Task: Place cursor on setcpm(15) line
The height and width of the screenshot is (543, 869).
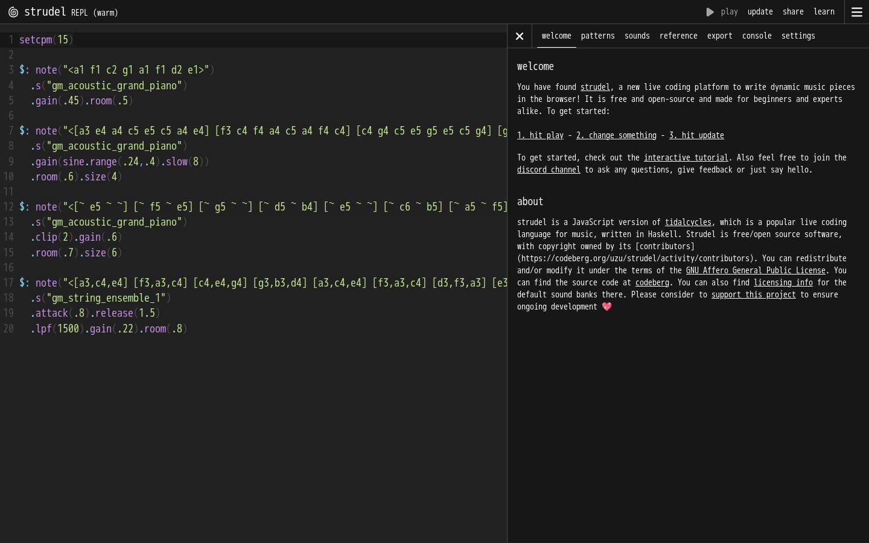Action: pos(46,40)
